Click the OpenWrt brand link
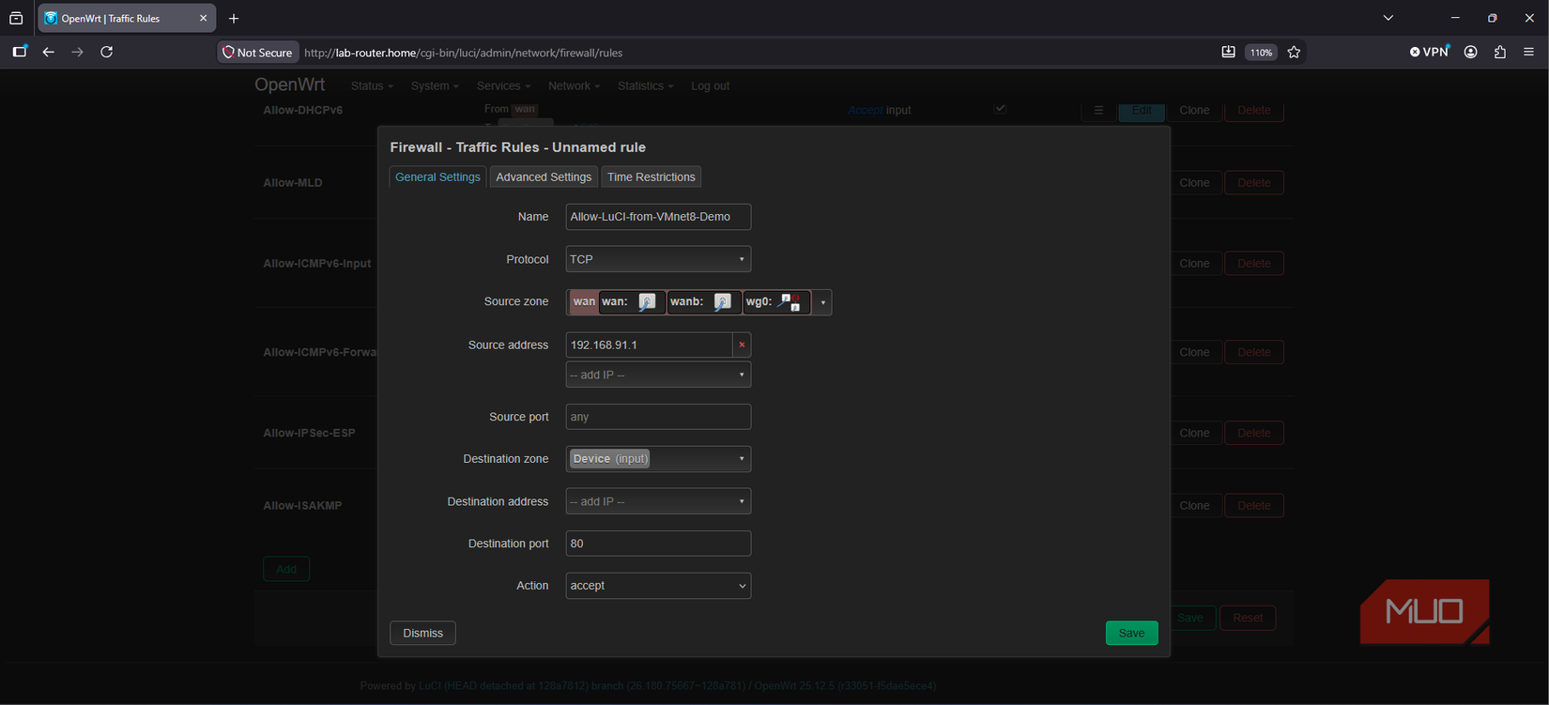1549x705 pixels. tap(289, 84)
